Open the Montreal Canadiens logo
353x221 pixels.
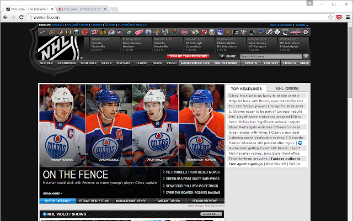[184, 32]
